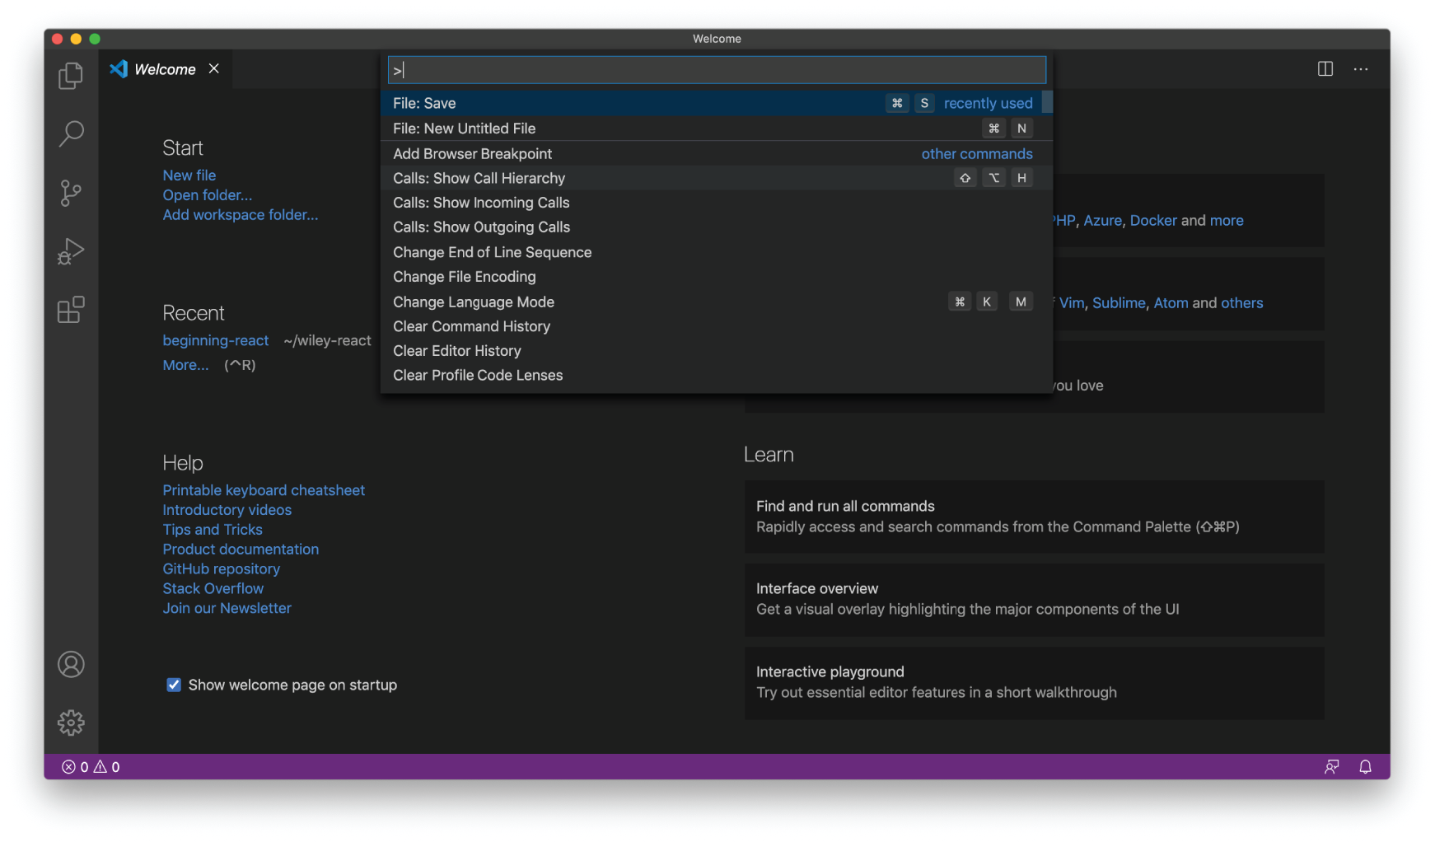Click the feedback icon in status bar
This screenshot has height=842, width=1435.
pyautogui.click(x=1331, y=766)
